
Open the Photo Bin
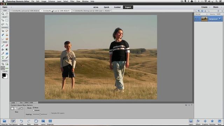5,122
